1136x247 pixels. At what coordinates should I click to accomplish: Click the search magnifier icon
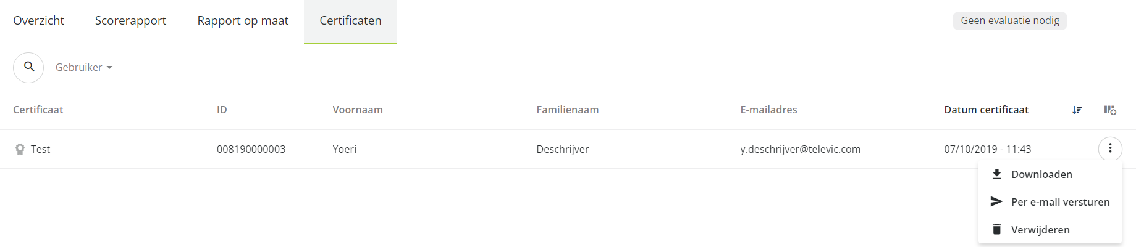[28, 67]
